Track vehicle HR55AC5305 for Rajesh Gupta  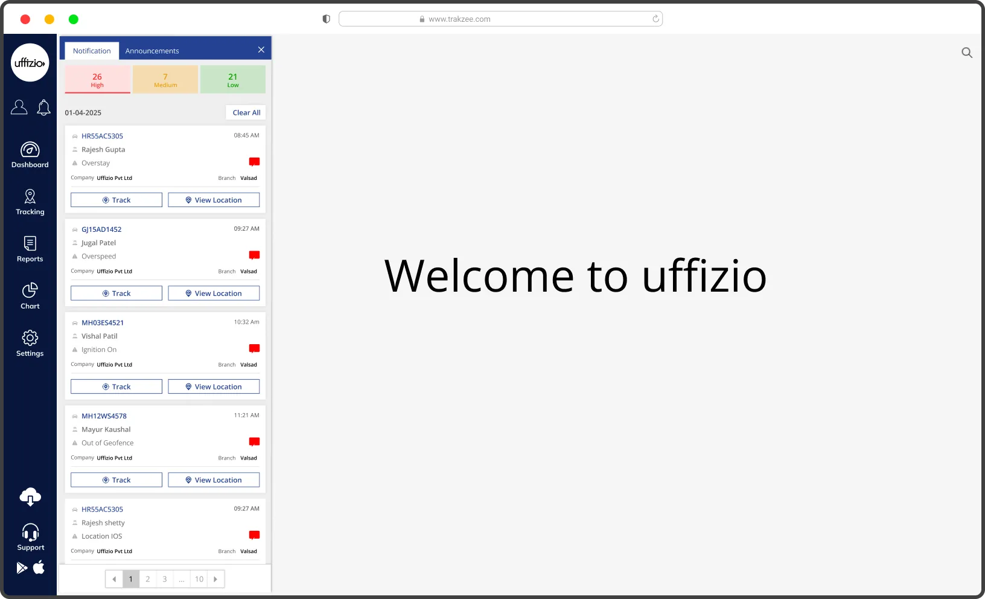click(116, 200)
